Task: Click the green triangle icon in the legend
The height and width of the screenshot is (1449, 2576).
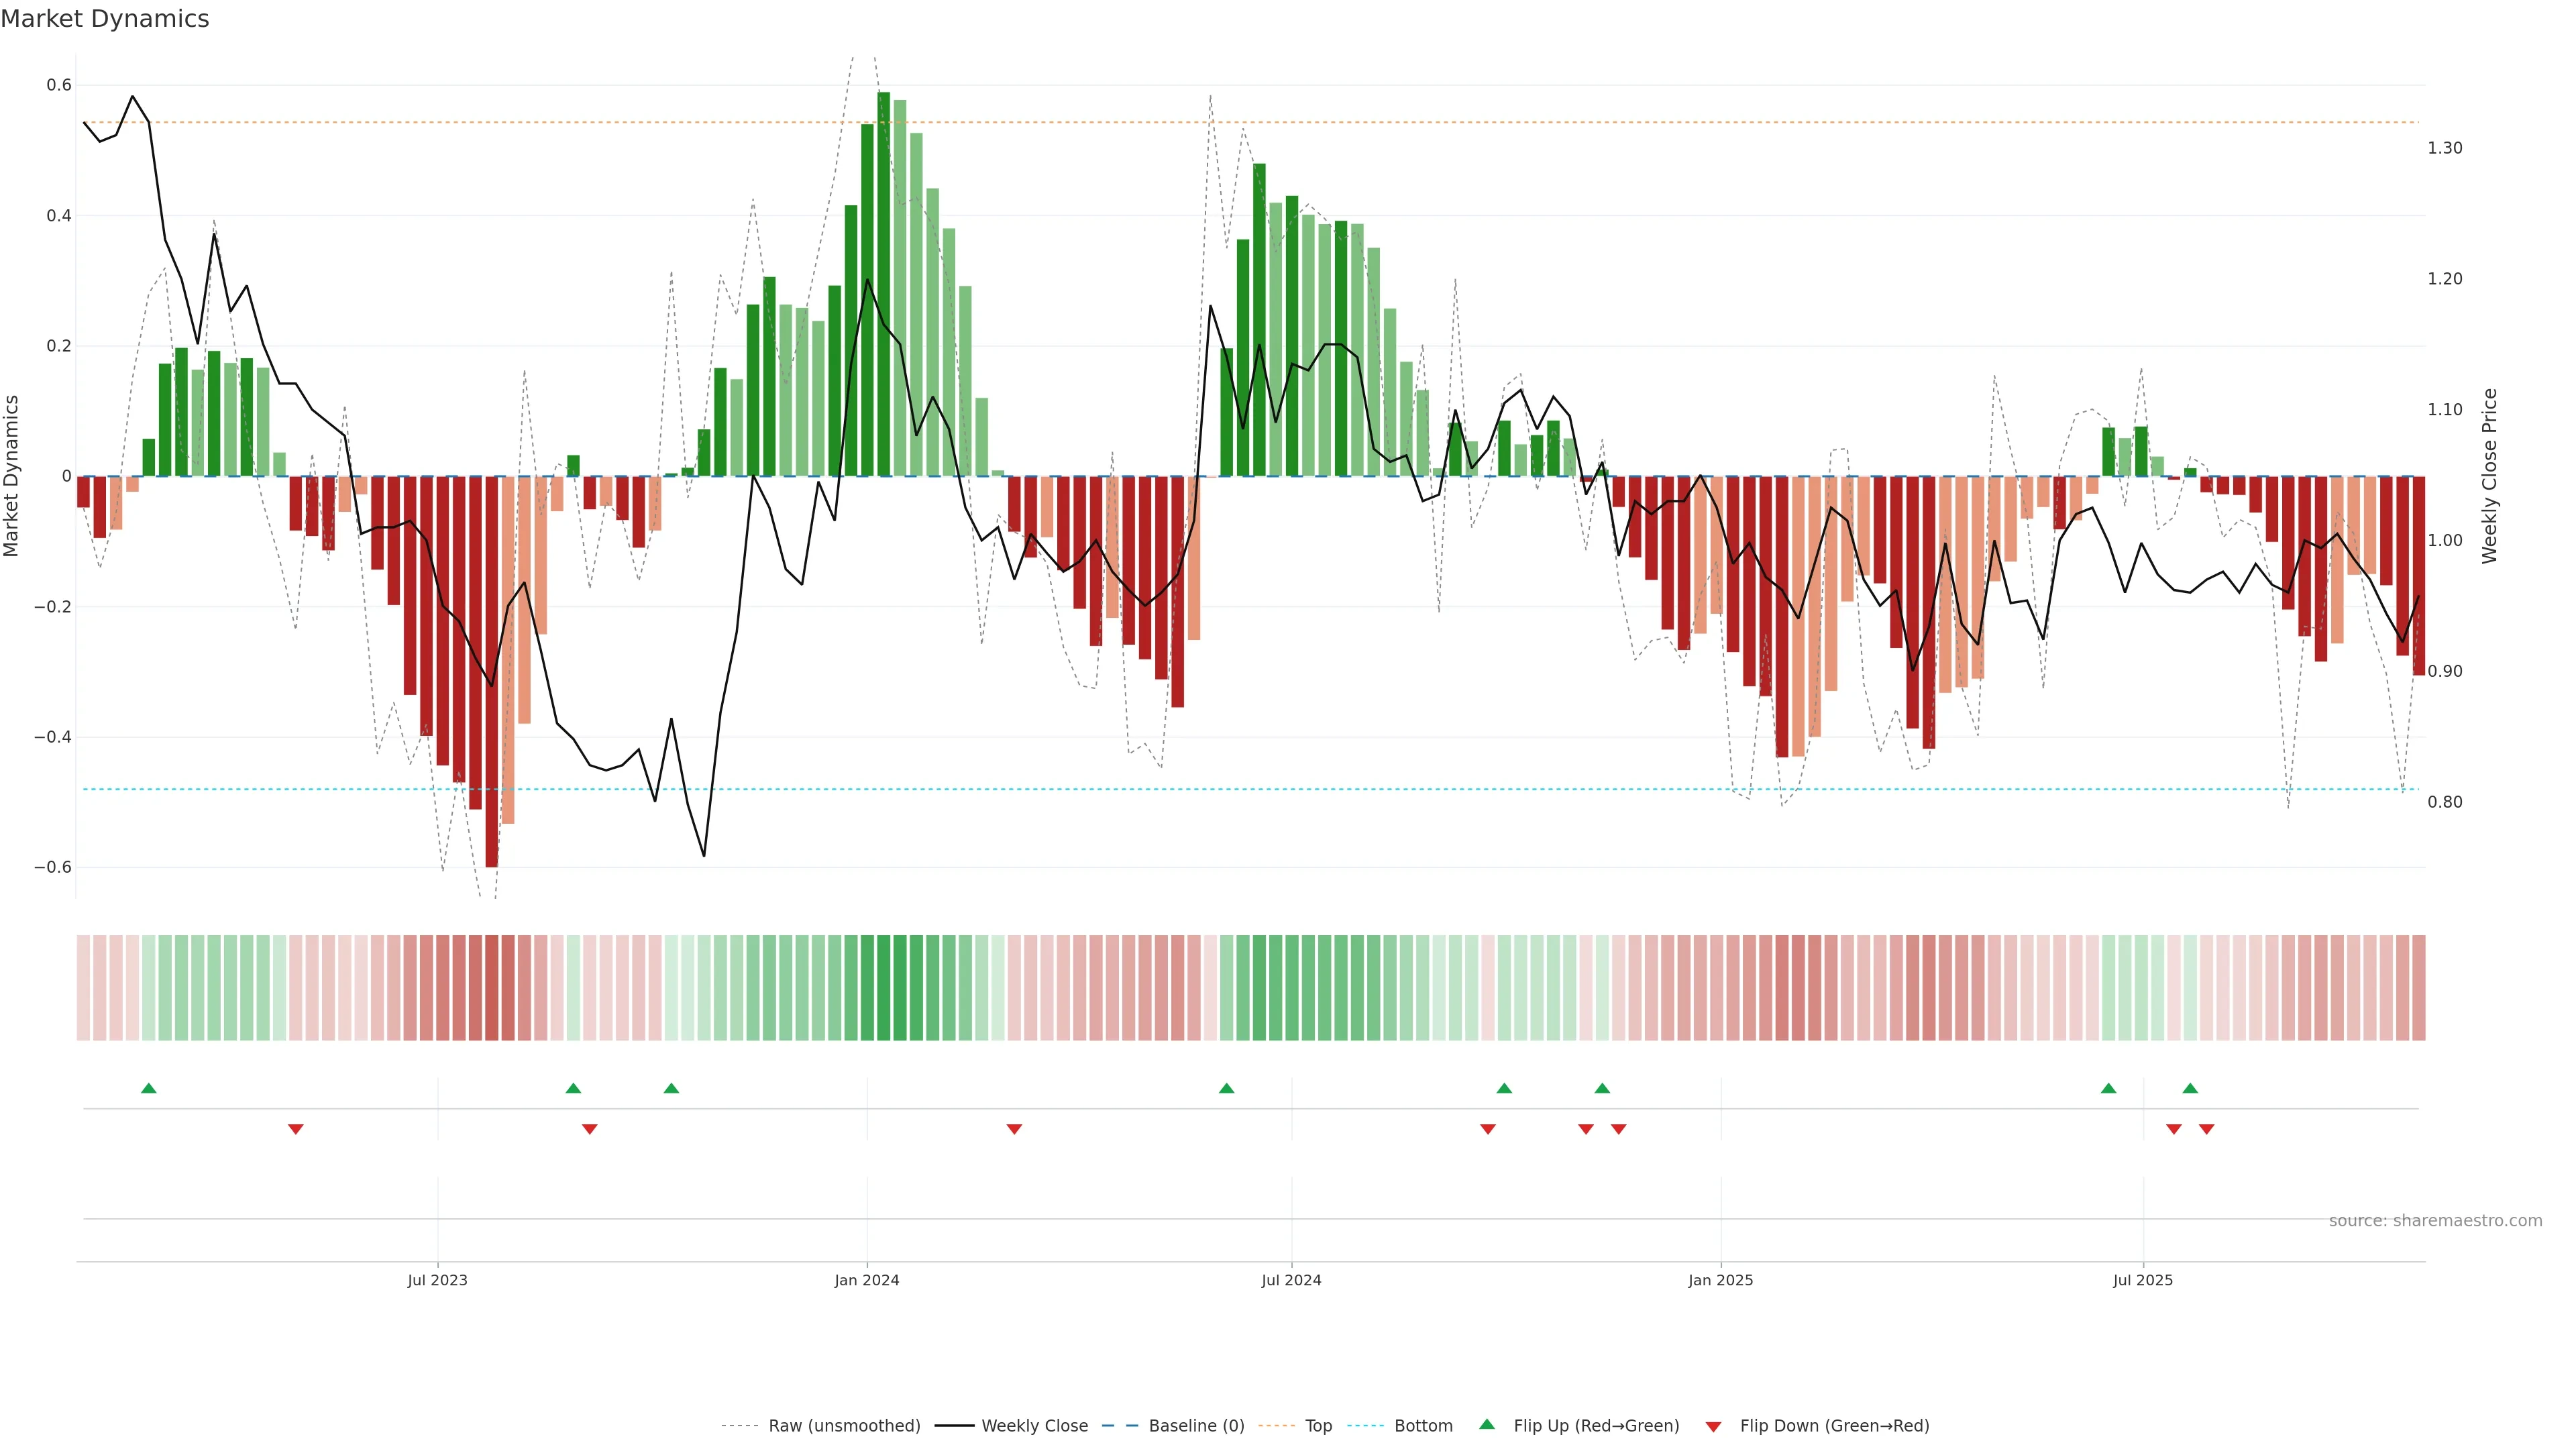Action: (1487, 1424)
